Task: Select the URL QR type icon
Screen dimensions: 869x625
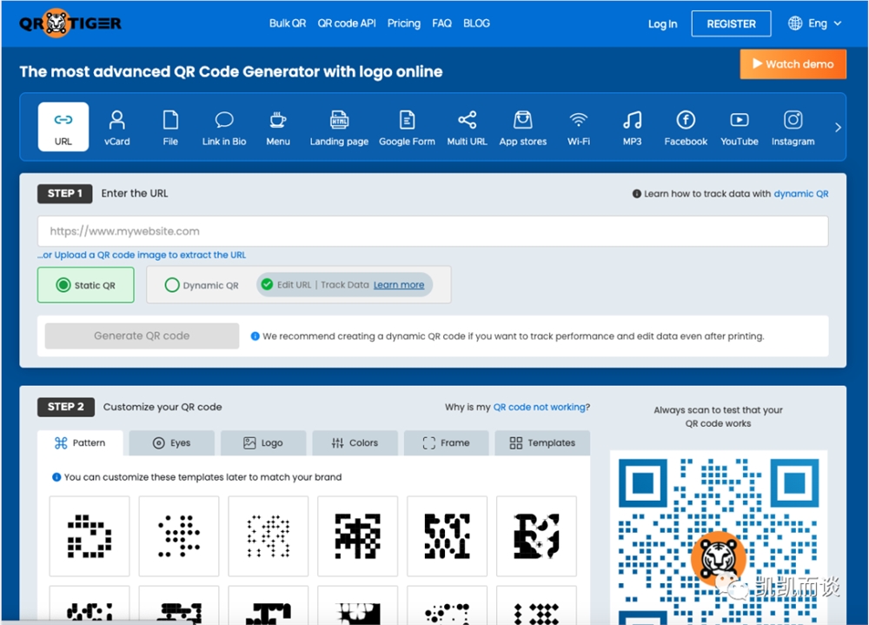Action: pos(63,126)
